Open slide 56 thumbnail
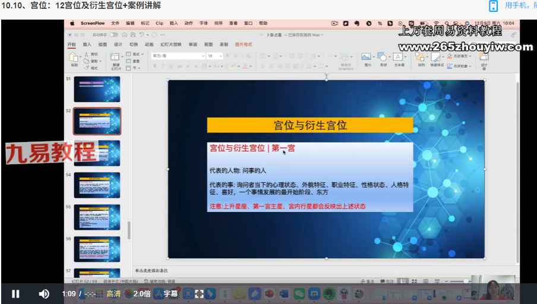This screenshot has height=304, width=537. click(x=97, y=249)
